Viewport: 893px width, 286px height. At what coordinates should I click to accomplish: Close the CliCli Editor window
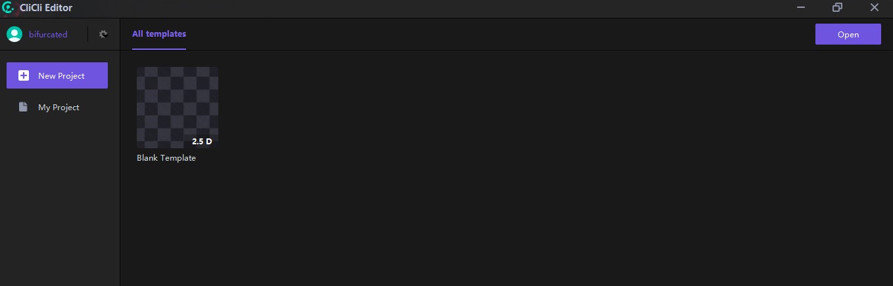coord(874,8)
